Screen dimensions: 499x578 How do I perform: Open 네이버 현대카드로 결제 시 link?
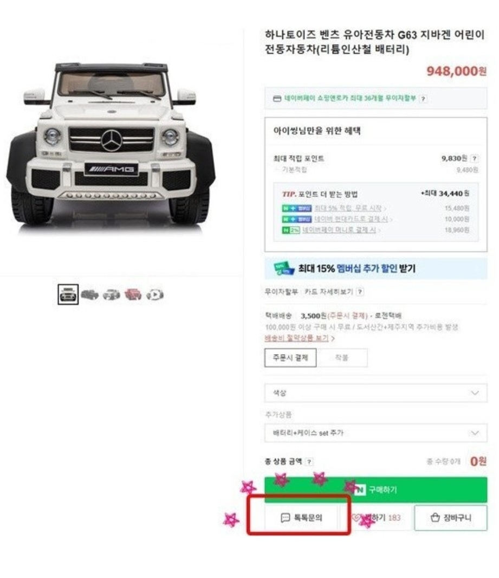pos(351,219)
